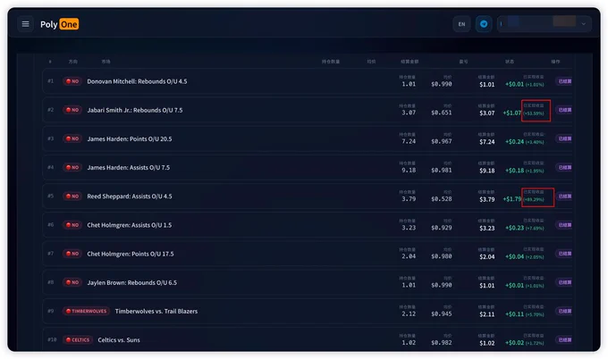
Task: Open the Telegram icon link
Action: click(484, 24)
